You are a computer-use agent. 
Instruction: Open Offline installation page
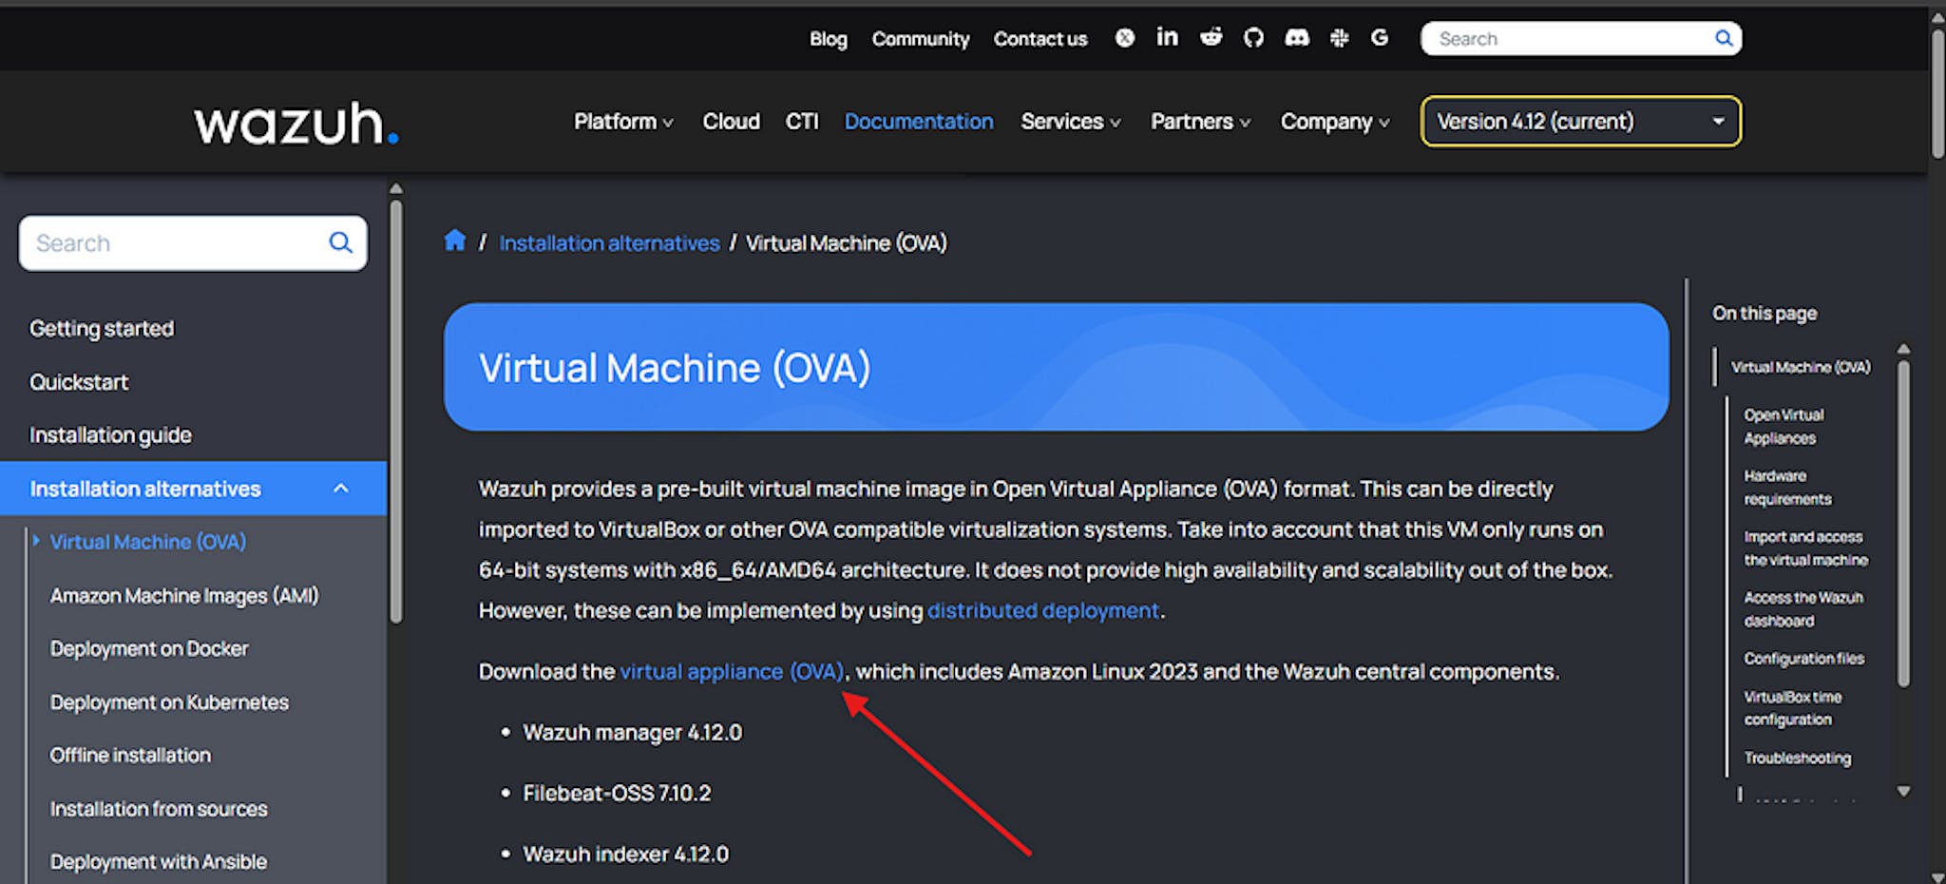point(130,755)
